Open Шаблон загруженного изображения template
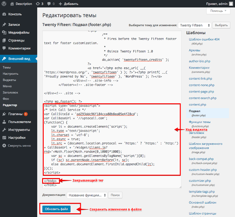This screenshot has width=235, height=217. pyautogui.click(x=205, y=146)
